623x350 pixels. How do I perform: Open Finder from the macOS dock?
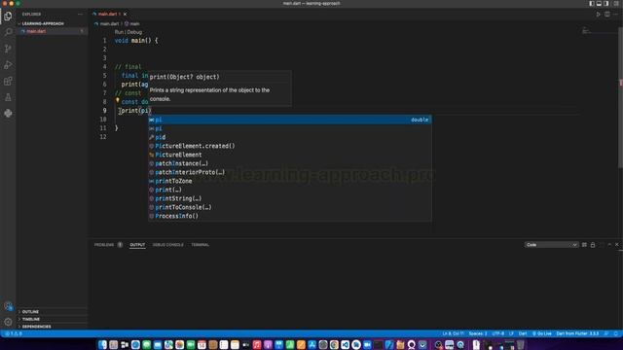[102, 344]
